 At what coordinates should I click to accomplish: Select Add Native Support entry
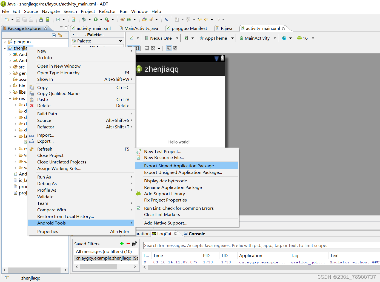(x=186, y=223)
